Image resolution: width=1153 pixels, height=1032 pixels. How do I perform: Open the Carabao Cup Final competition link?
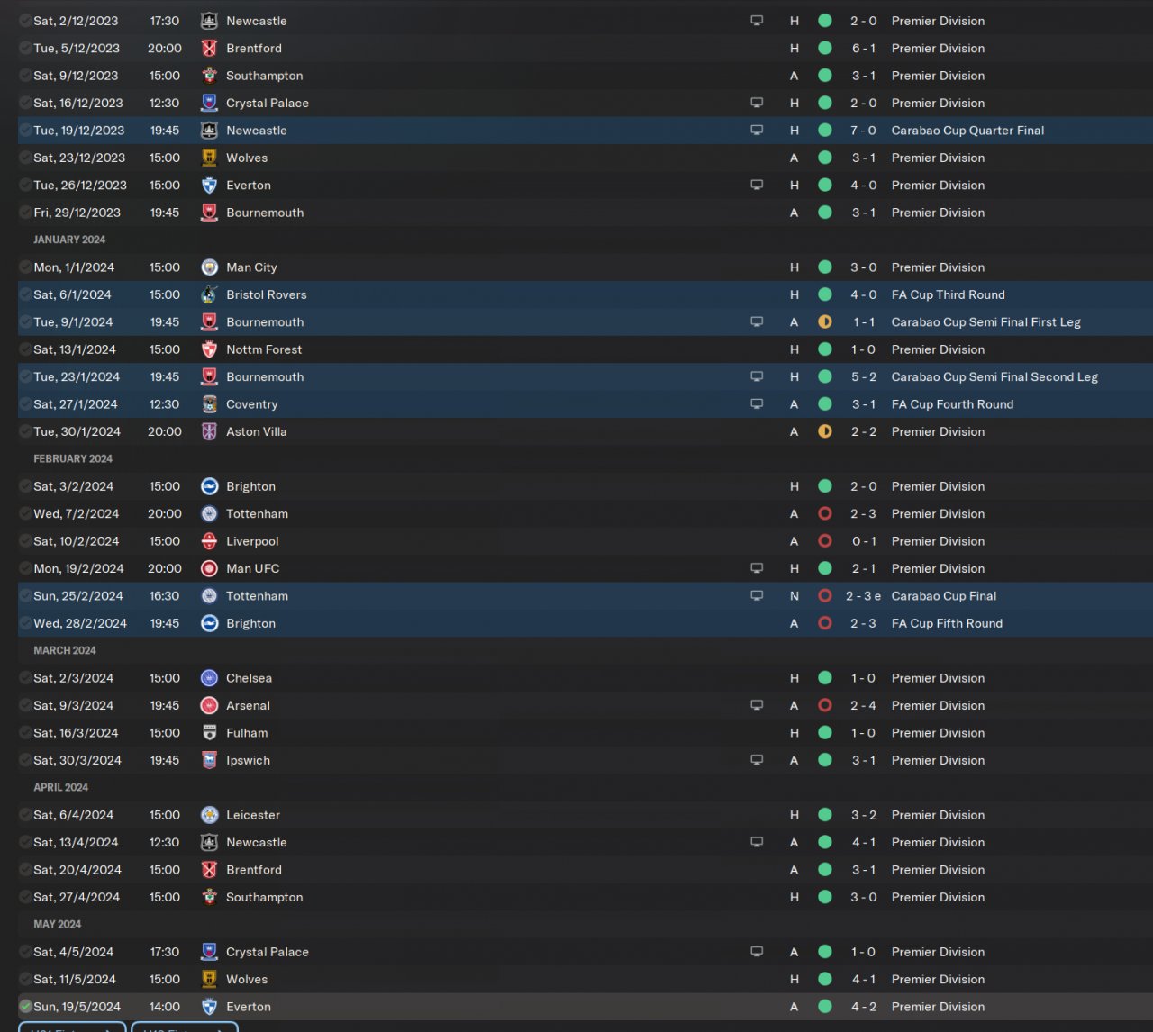tap(943, 596)
